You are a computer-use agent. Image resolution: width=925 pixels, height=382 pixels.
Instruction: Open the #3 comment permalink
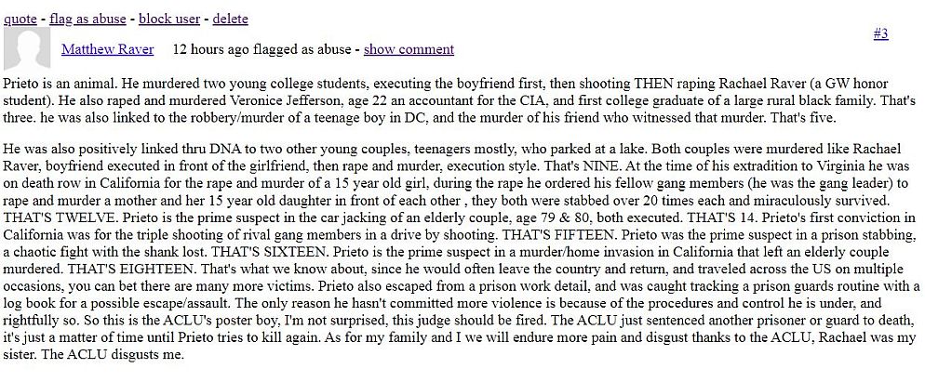point(880,33)
